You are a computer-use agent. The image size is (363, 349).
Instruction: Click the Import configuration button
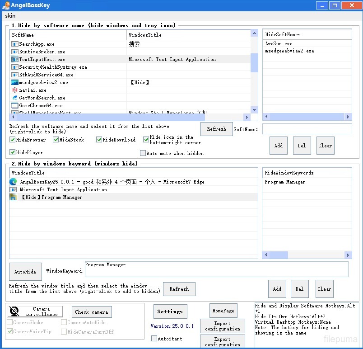(223, 326)
